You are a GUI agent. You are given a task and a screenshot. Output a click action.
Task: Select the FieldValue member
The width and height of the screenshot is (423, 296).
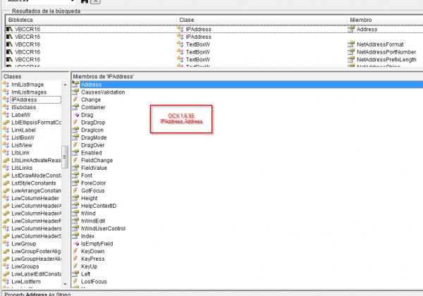point(94,168)
